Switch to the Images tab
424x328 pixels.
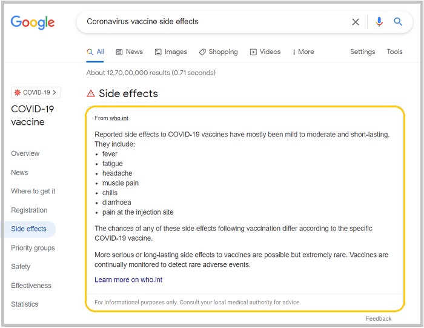[171, 52]
